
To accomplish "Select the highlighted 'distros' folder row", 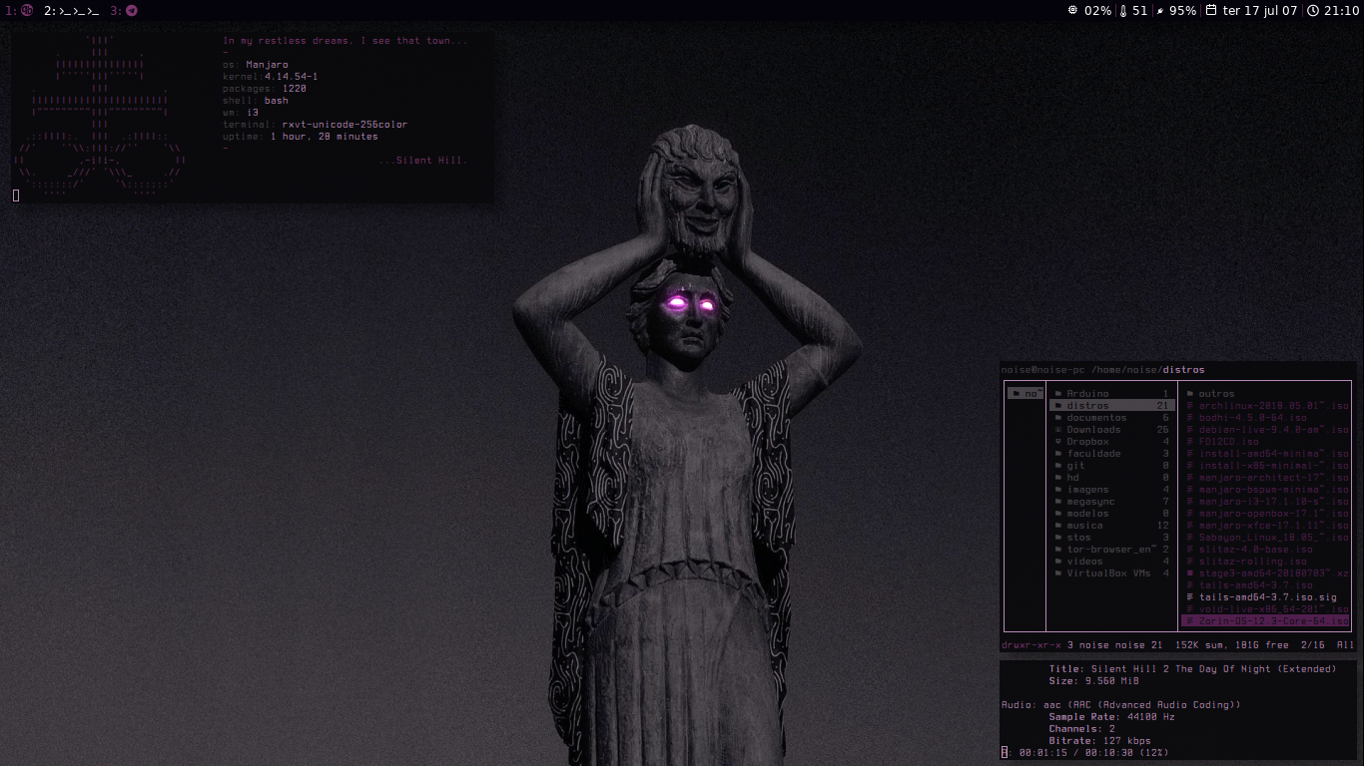I will coord(1111,406).
